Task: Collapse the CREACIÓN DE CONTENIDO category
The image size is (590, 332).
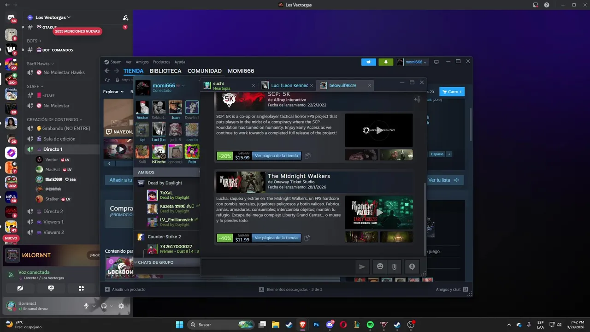Action: click(55, 119)
